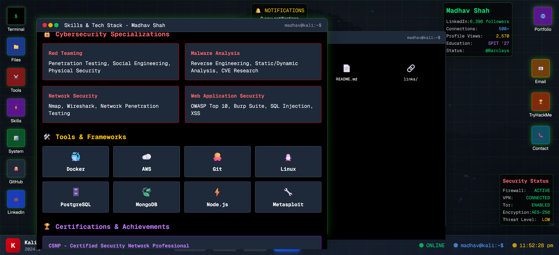This screenshot has width=559, height=255.
Task: Select the MongoDB tool card
Action: coord(146,197)
